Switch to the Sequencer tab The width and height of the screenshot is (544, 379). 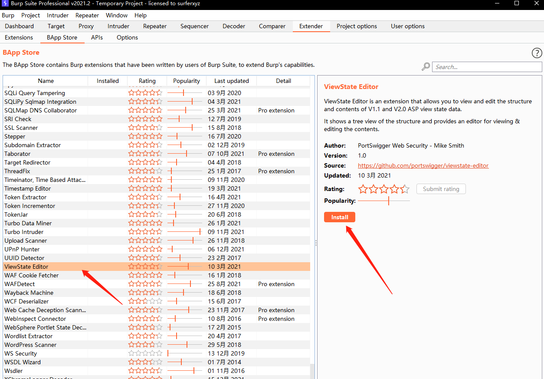tap(194, 26)
